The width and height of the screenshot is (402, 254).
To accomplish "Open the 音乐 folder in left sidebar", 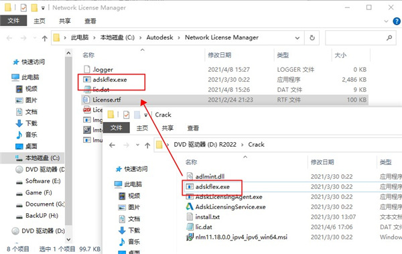I will [x=27, y=135].
